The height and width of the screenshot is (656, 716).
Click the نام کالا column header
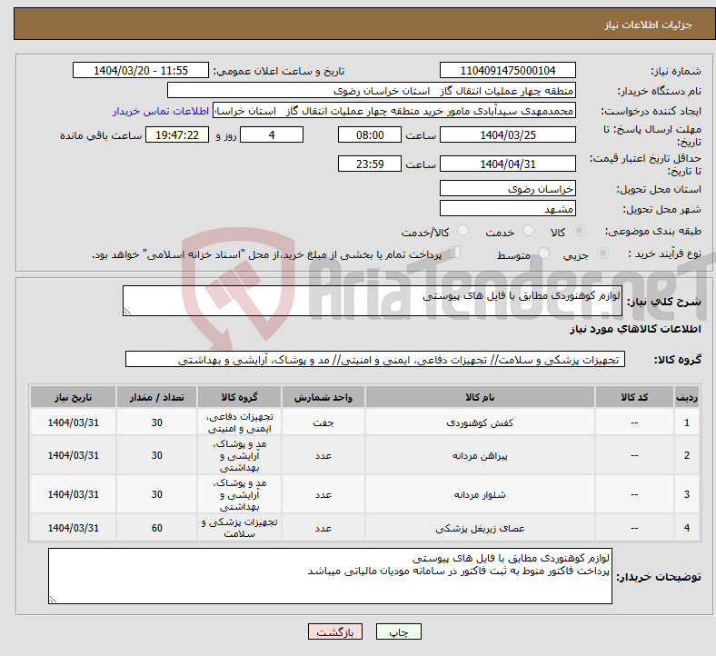pyautogui.click(x=480, y=397)
